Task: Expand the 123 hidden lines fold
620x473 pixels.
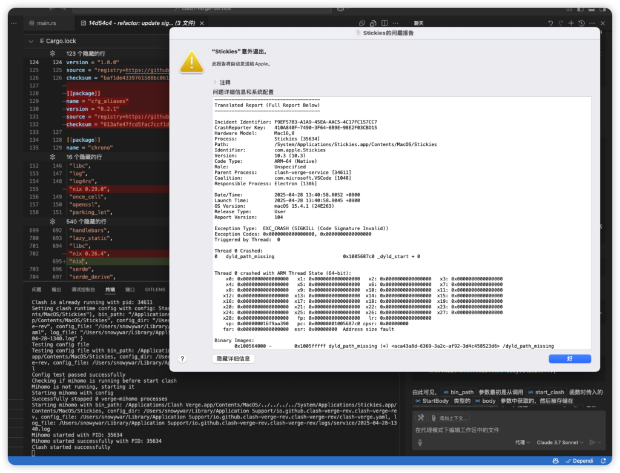Action: tap(53, 54)
